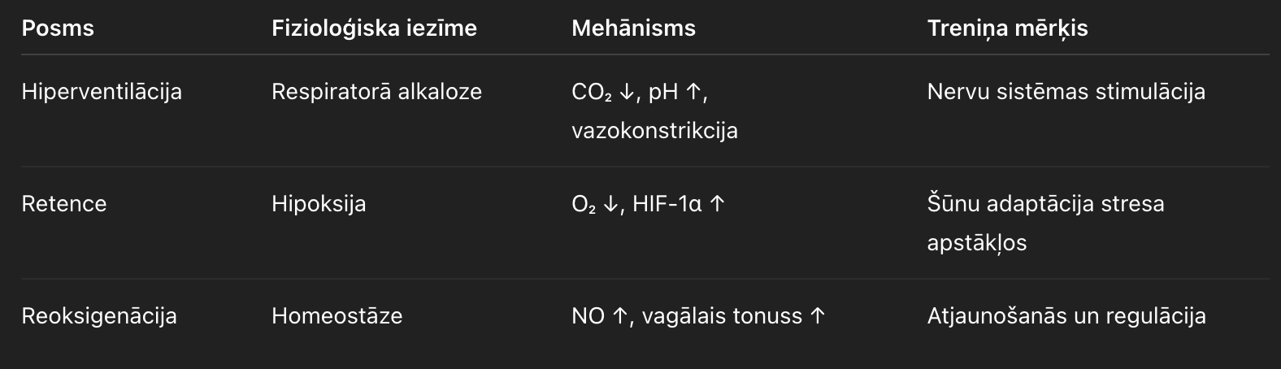Viewport: 1281px width, 369px height.
Task: Click the word apstākļos
Action: pos(977,243)
